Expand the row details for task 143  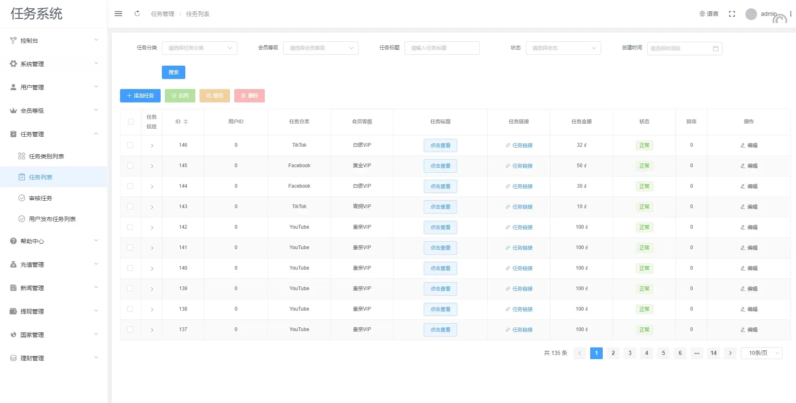tap(152, 207)
